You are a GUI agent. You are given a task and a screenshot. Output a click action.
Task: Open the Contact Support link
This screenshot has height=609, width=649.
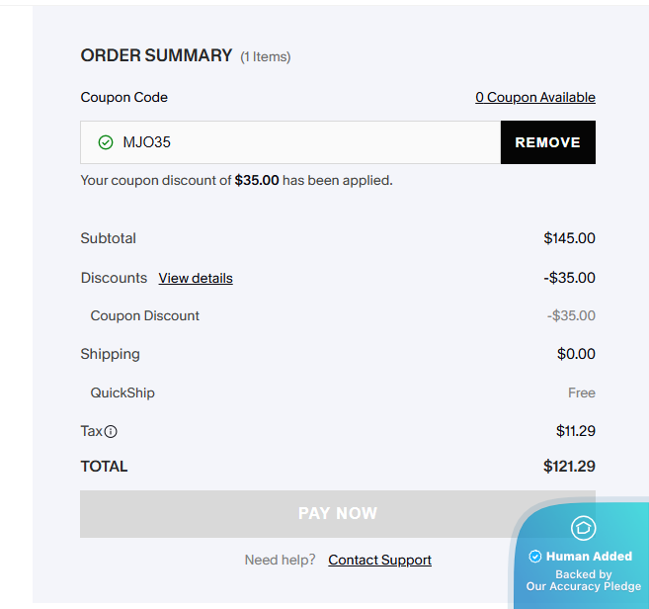tap(379, 560)
